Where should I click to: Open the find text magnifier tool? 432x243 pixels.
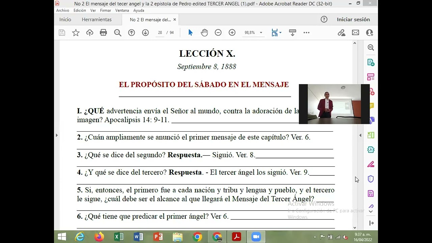pyautogui.click(x=117, y=33)
